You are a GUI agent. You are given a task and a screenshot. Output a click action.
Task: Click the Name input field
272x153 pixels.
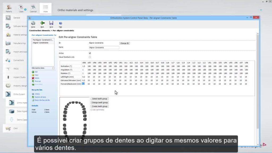[104, 48]
